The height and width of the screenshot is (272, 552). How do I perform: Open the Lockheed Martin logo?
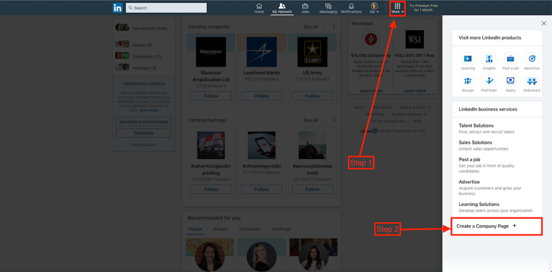[261, 52]
